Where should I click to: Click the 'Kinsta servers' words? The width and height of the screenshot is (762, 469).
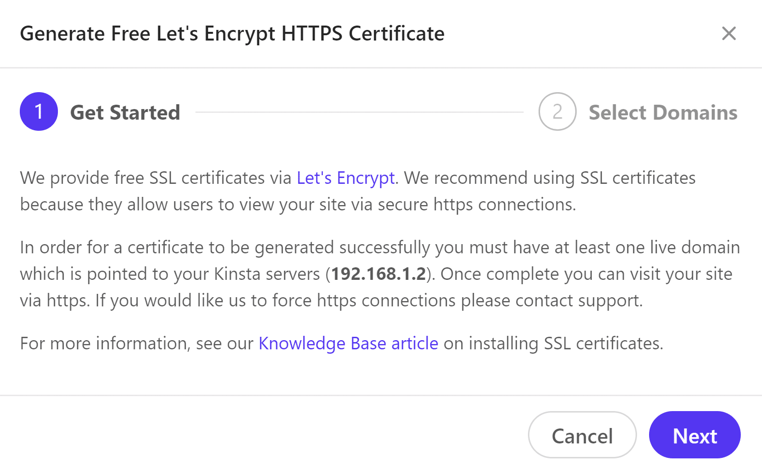[x=266, y=274]
